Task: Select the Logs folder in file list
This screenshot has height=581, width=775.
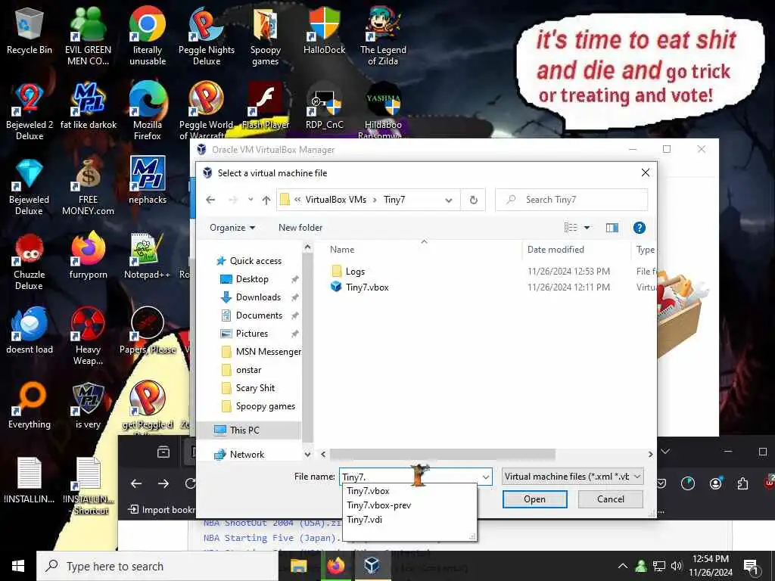Action: [x=354, y=272]
